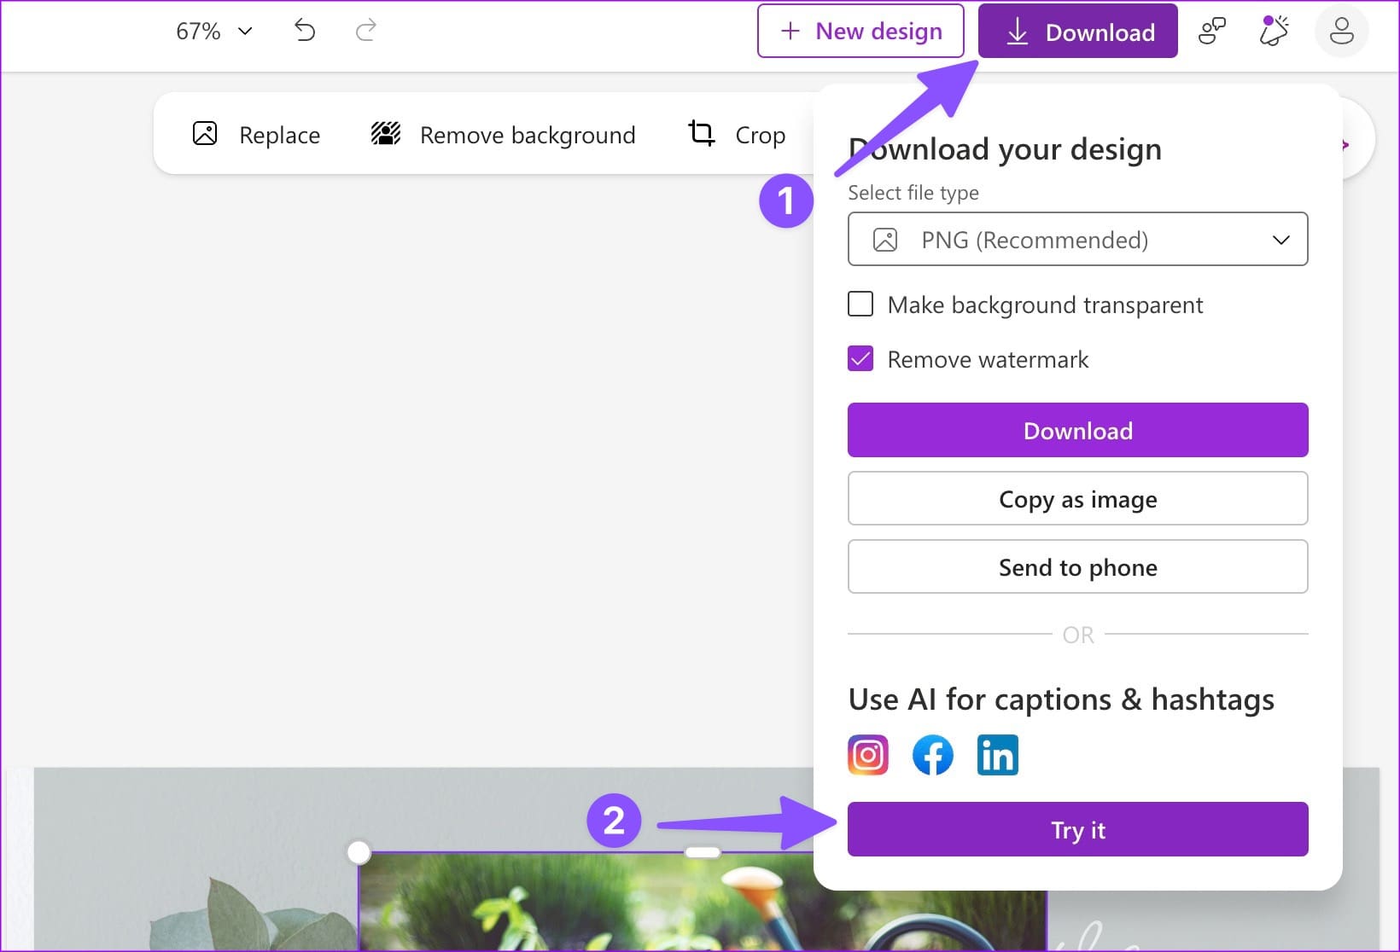Click the Use AI for captions & hashtags text
Screen dimensions: 1400x952
[x=1061, y=699]
